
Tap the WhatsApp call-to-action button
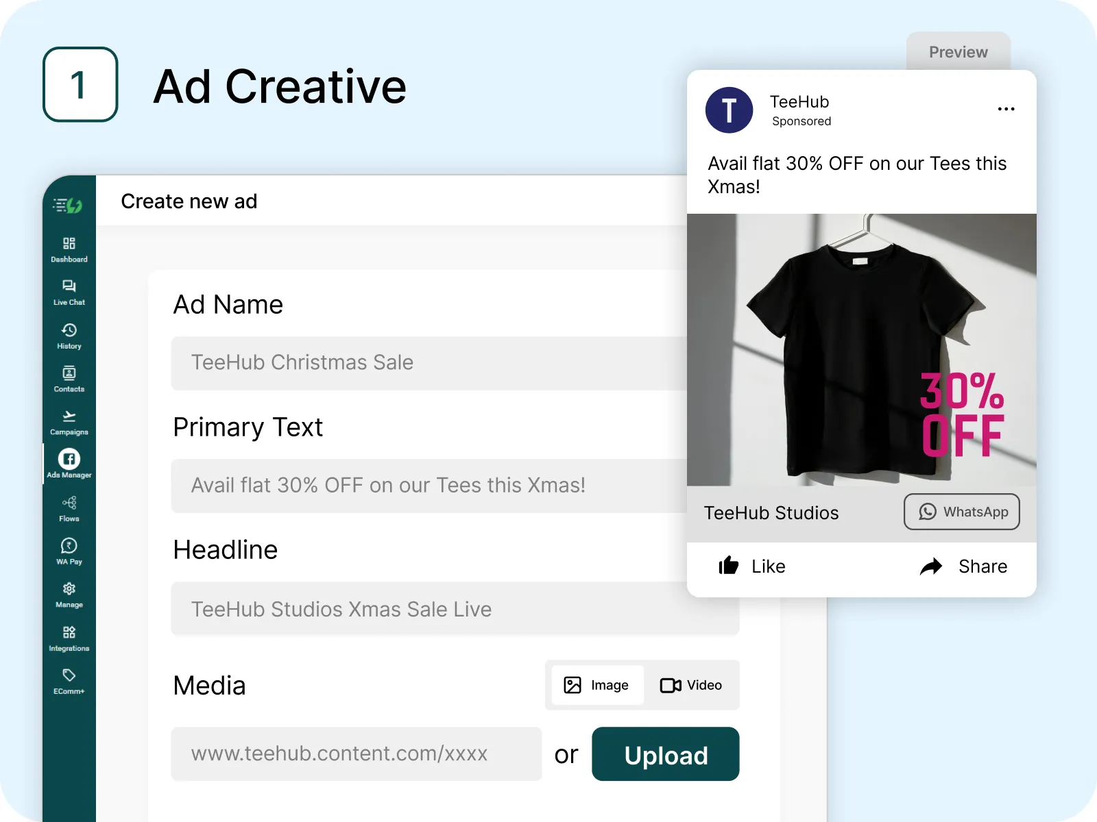[x=961, y=512]
